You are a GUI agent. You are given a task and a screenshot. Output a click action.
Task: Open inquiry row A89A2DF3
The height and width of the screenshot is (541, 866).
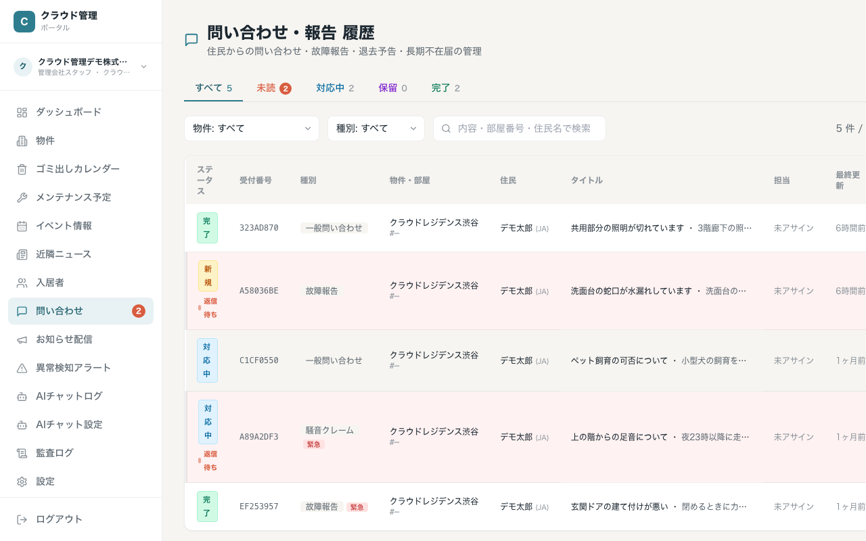pyautogui.click(x=525, y=437)
